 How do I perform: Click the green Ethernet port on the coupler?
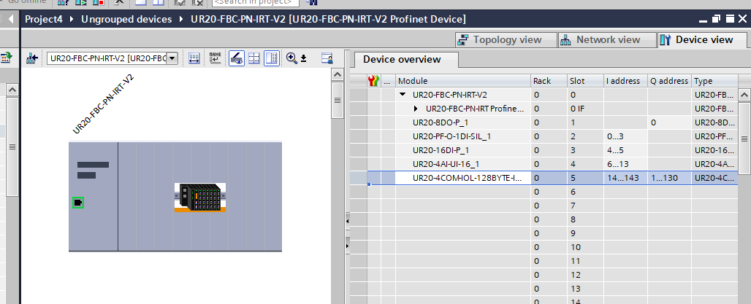[x=78, y=203]
